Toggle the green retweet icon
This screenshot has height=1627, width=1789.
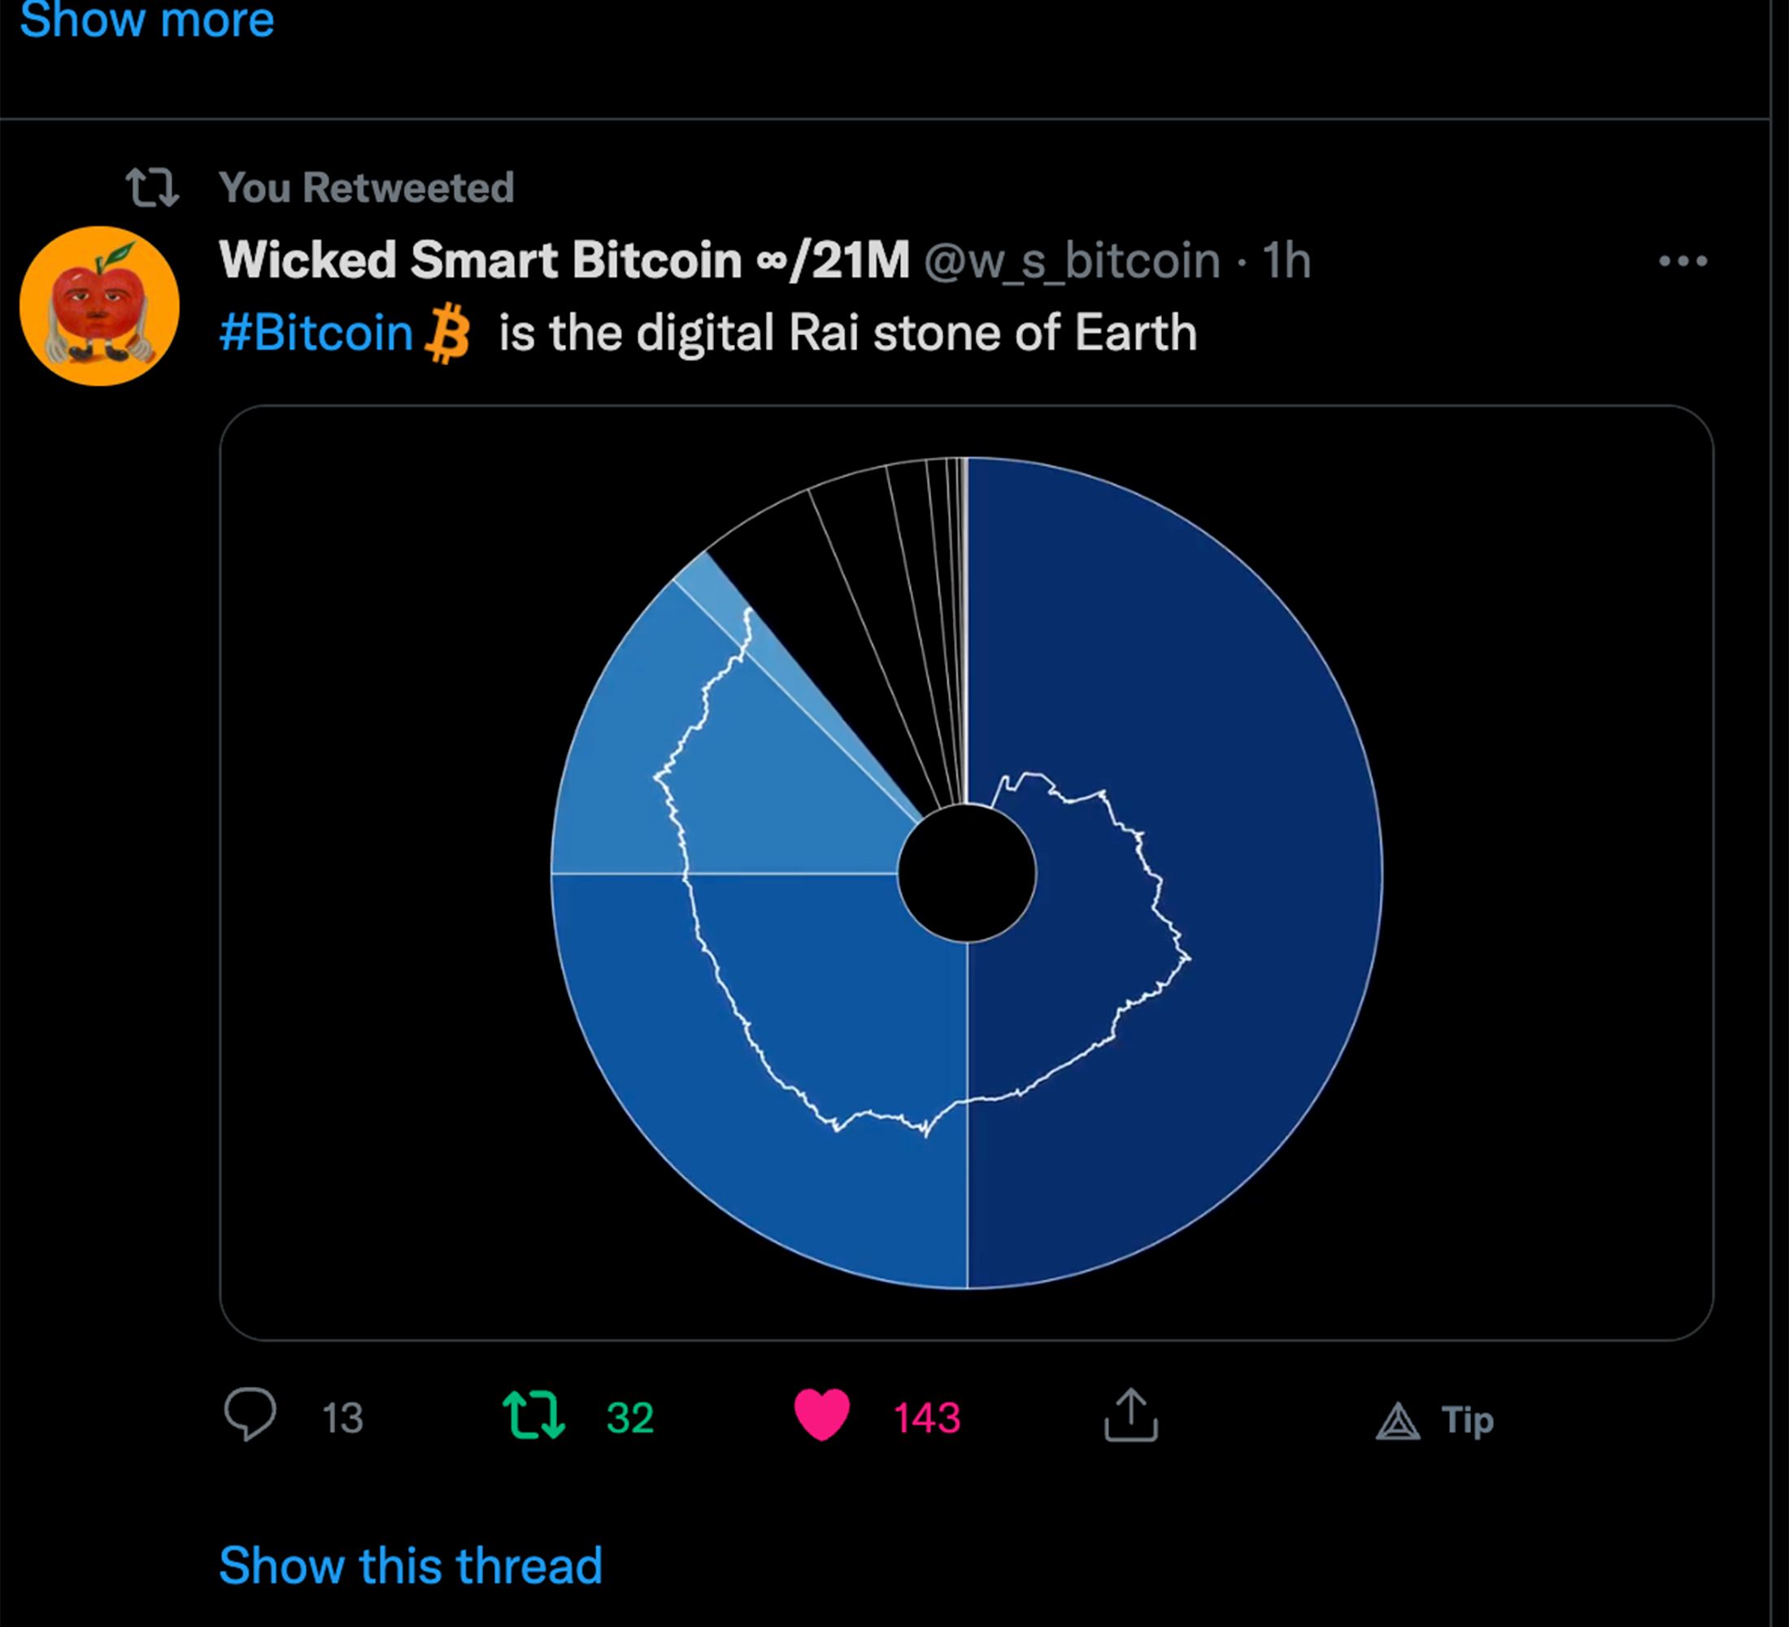click(533, 1415)
